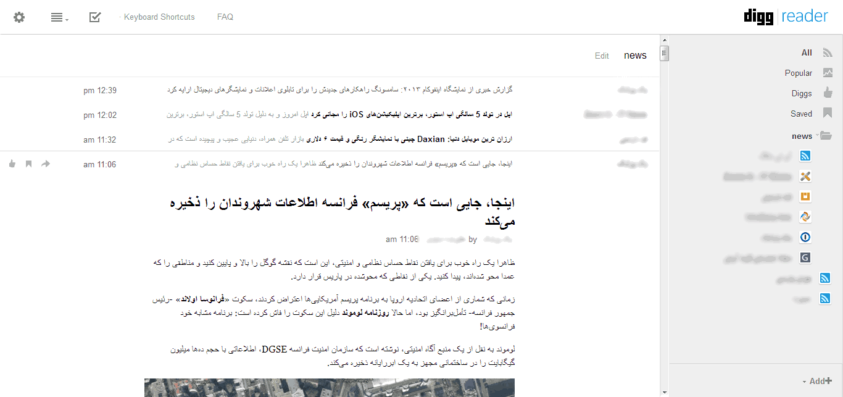Share the open article with the arrow icon

coord(46,164)
